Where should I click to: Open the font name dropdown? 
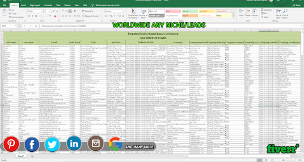click(x=42, y=11)
